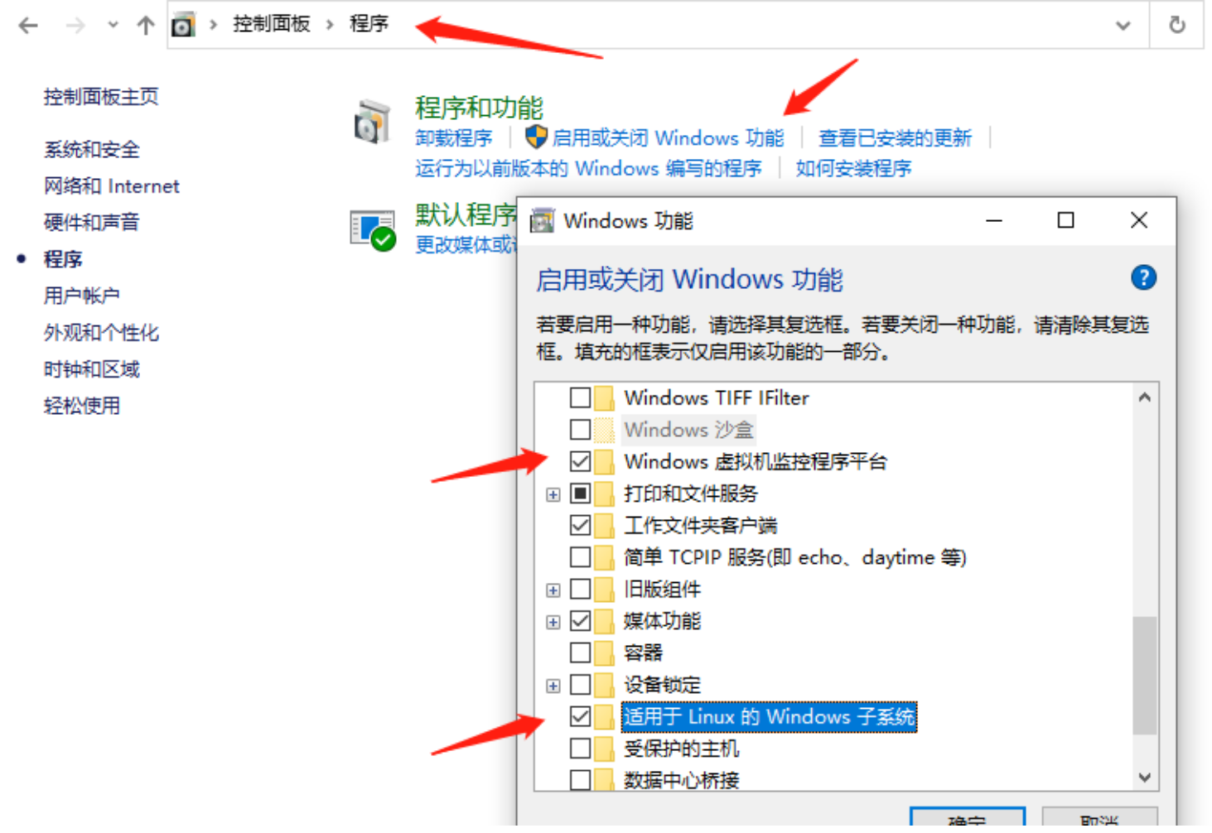Expand the 媒体功能 tree node
Image resolution: width=1212 pixels, height=833 pixels.
[x=553, y=622]
